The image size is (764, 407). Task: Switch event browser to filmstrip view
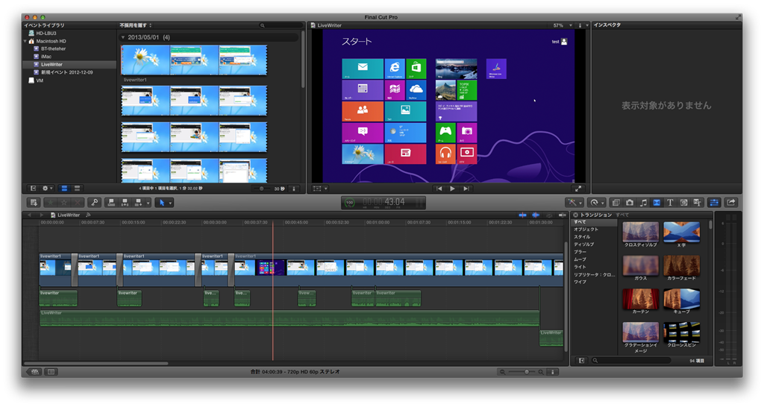coord(64,189)
